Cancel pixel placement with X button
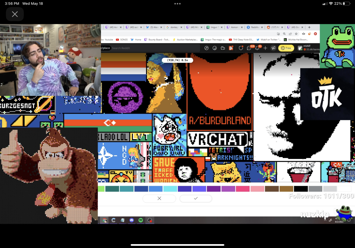The width and height of the screenshot is (355, 248). click(x=159, y=198)
